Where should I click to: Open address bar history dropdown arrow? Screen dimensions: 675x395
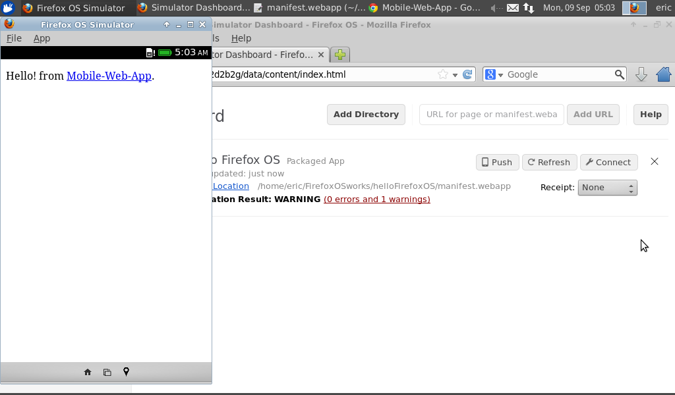(x=455, y=75)
